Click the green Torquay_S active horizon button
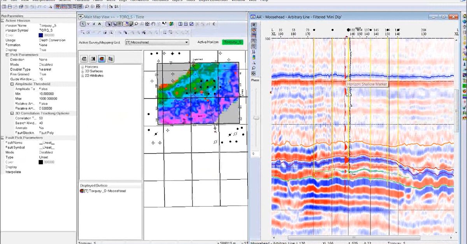The width and height of the screenshot is (467, 244). click(232, 42)
